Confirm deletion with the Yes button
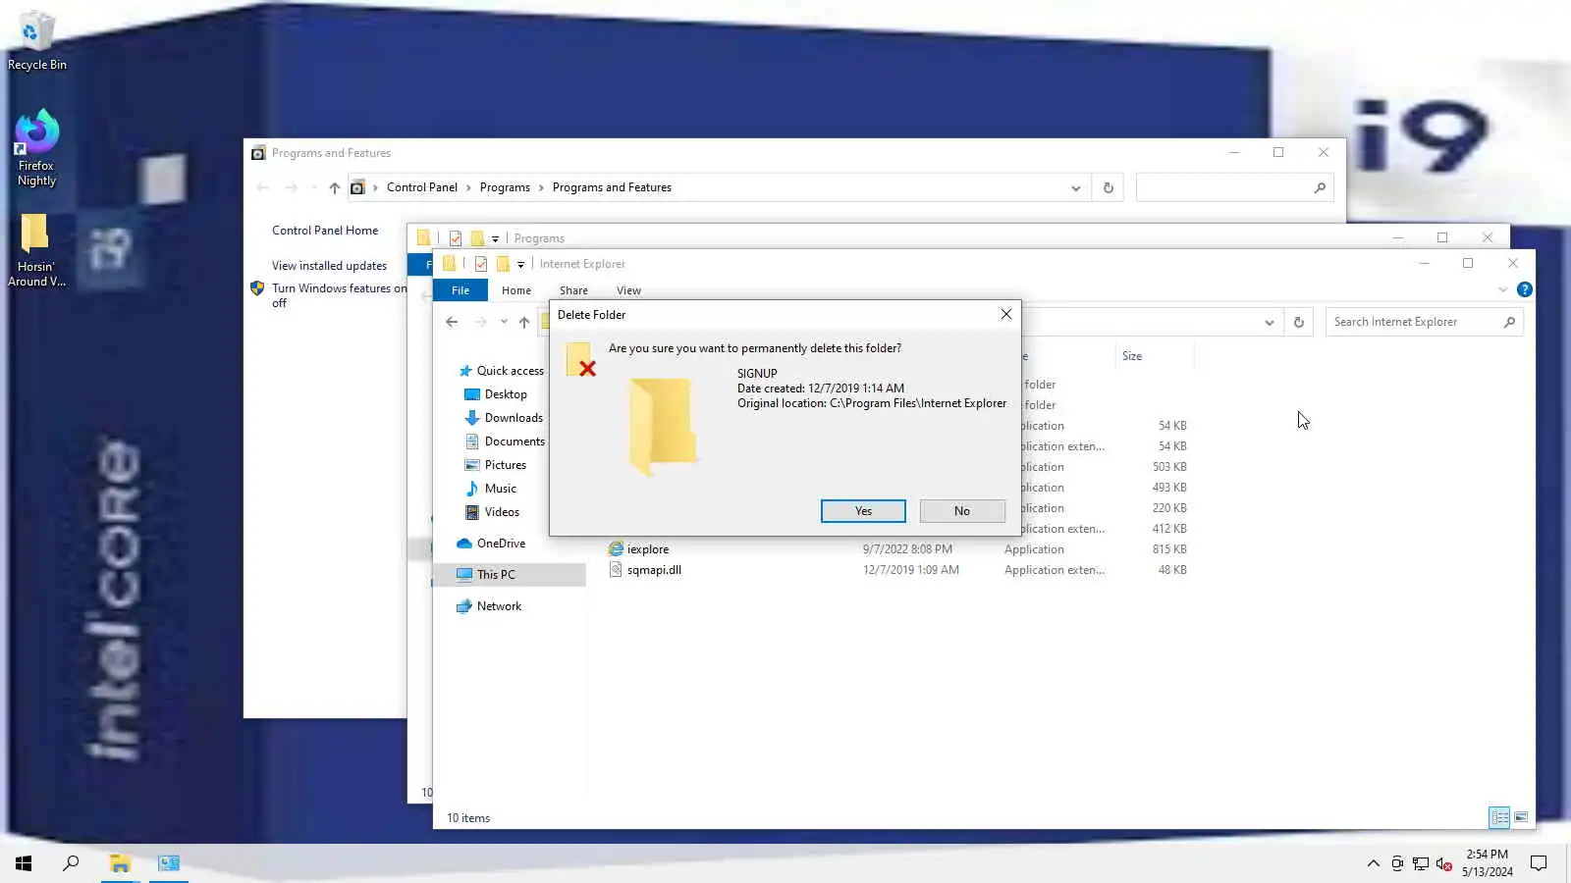This screenshot has width=1571, height=883. pyautogui.click(x=863, y=511)
